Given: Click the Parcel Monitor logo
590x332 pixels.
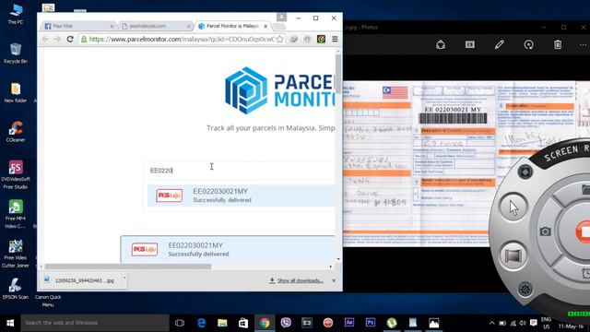Looking at the screenshot, I should tap(279, 90).
